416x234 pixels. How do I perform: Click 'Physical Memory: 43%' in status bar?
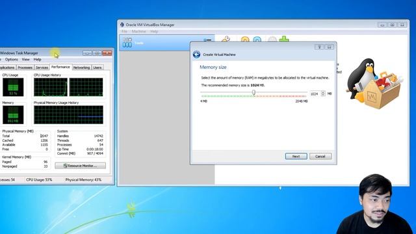pos(83,180)
